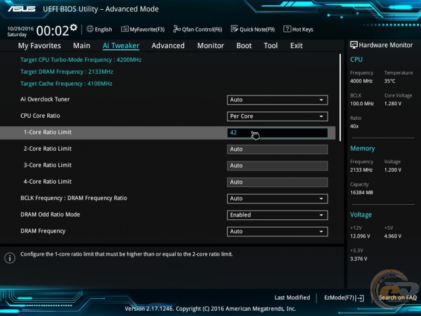The image size is (421, 316).
Task: Click CPU temperature value 35°C
Action: 389,81
